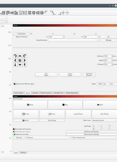Open the Saved Positions dropdown
The image size is (117, 162).
(x=74, y=40)
